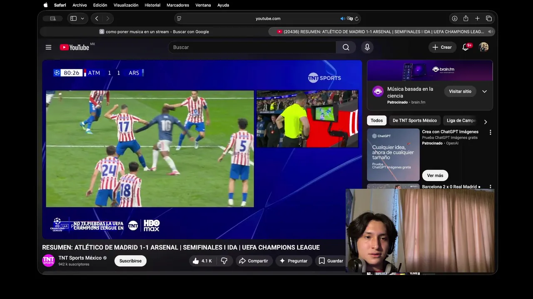Image resolution: width=533 pixels, height=299 pixels.
Task: Open Crea con ChatGPT Imágenes ad title
Action: [x=450, y=132]
